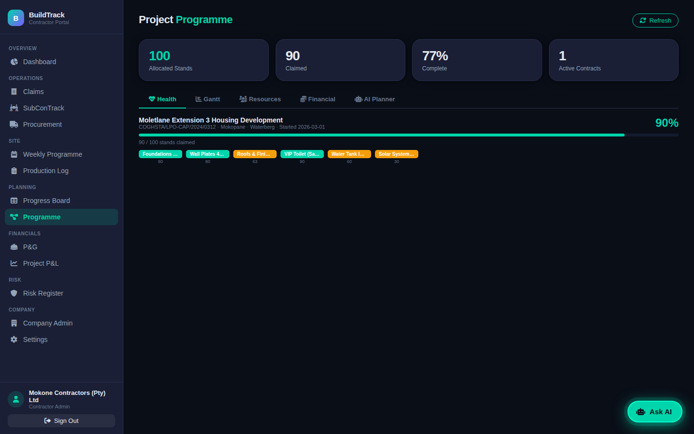Image resolution: width=694 pixels, height=434 pixels.
Task: Refresh the project programme
Action: [x=655, y=20]
